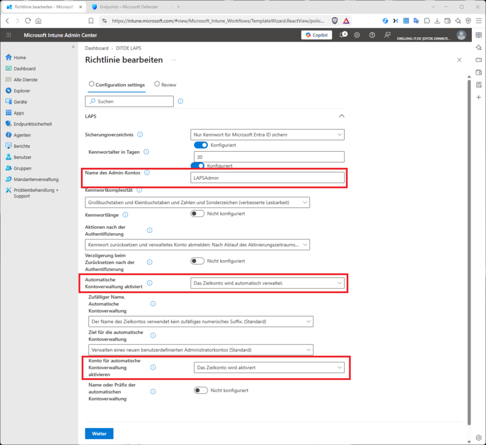Toggle the Kennwortlänge Nicht konfiguriert switch

click(198, 213)
